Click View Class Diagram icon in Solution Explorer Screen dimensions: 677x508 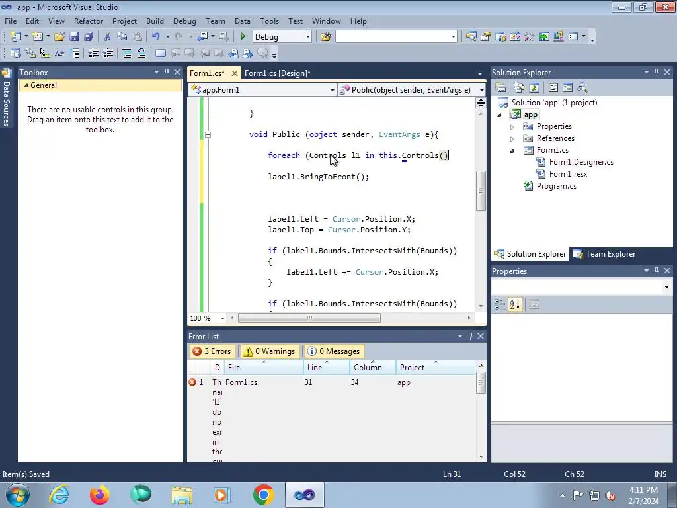tap(582, 88)
